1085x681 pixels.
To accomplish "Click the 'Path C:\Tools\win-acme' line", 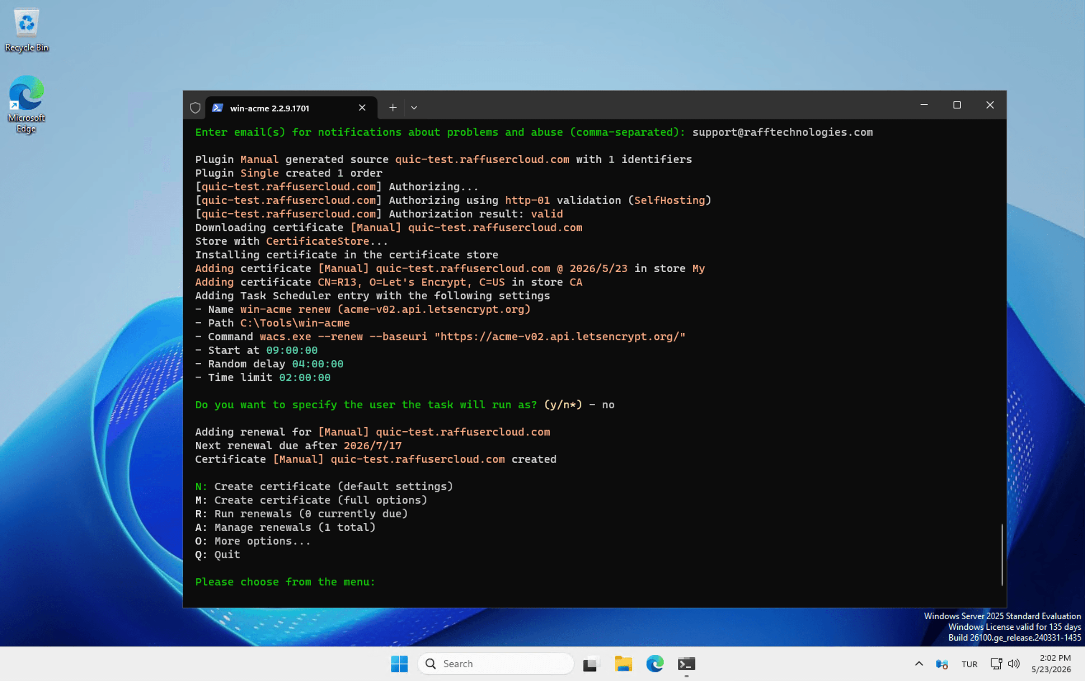I will pos(272,323).
